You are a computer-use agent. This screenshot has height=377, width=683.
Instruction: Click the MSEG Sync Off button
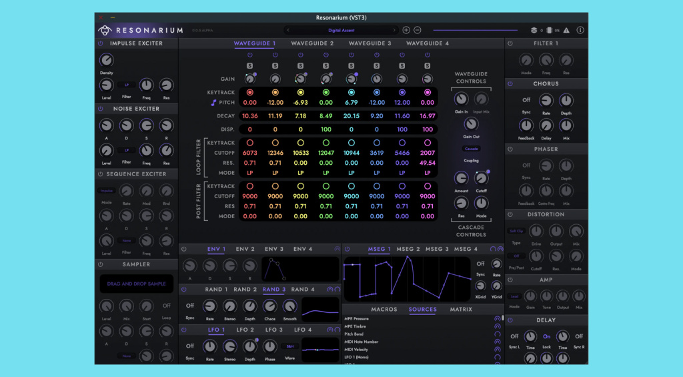pos(480,264)
